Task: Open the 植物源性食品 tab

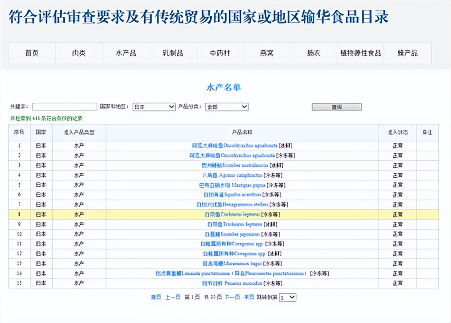Action: click(x=361, y=53)
